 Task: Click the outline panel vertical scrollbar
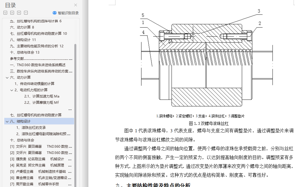[75, 115]
